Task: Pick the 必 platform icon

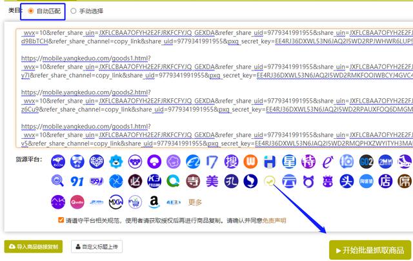Action: [x=135, y=182]
